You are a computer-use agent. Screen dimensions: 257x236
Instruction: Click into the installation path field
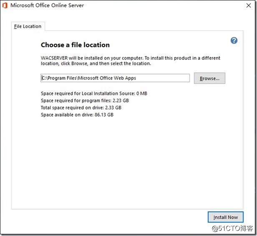coord(115,78)
